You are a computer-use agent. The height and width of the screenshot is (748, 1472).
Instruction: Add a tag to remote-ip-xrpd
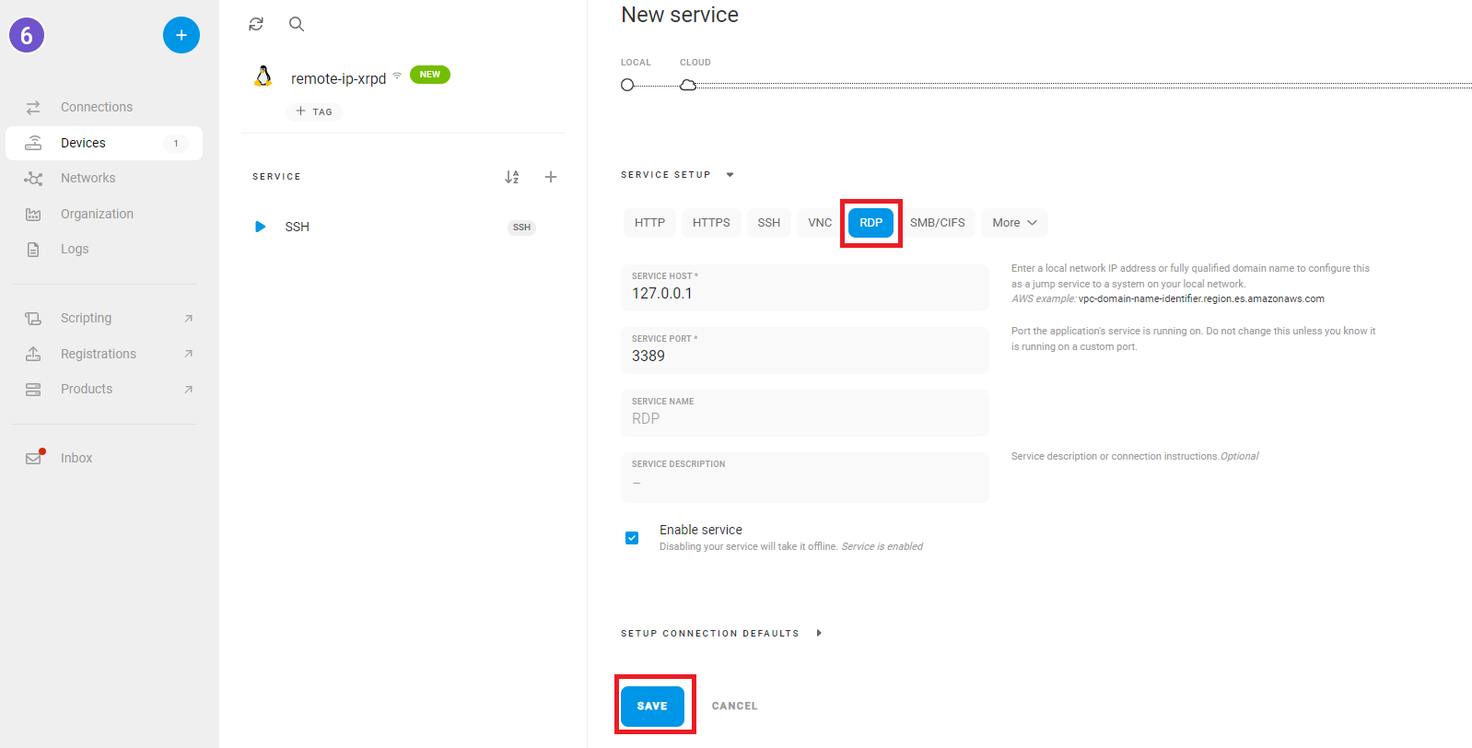(x=314, y=111)
